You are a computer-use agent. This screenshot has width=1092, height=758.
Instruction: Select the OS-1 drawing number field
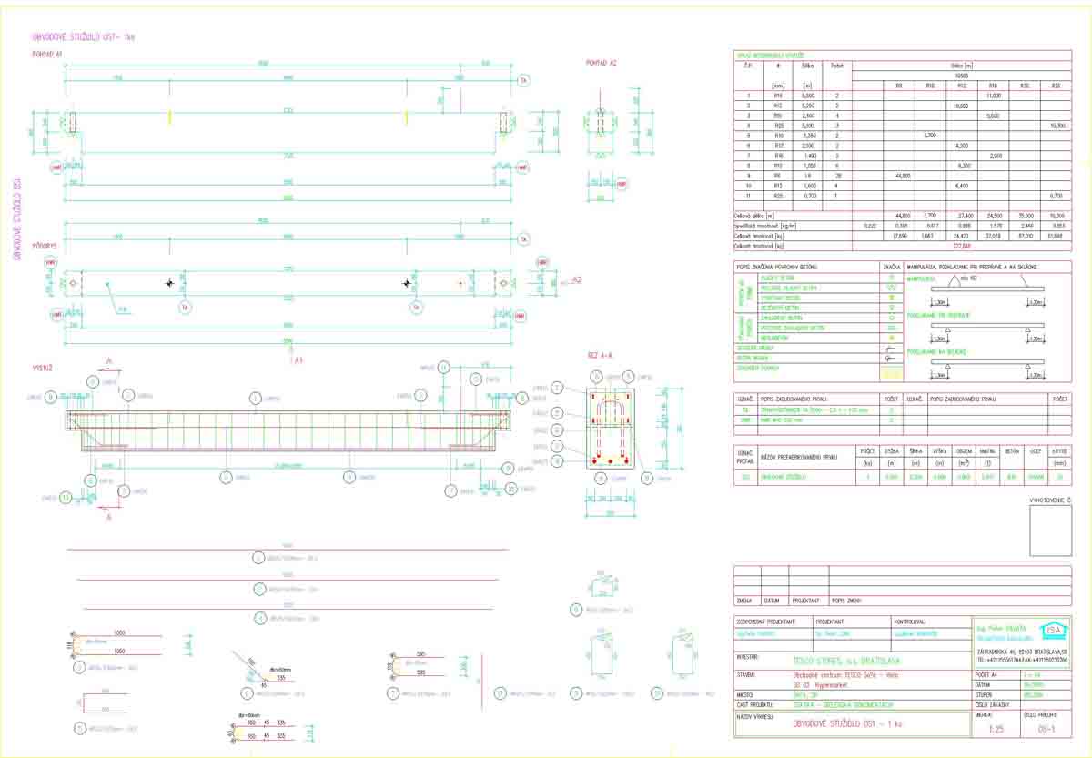click(1046, 729)
